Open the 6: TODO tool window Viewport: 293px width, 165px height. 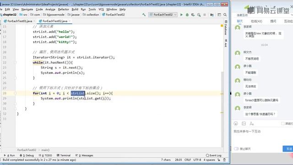click(x=45, y=155)
